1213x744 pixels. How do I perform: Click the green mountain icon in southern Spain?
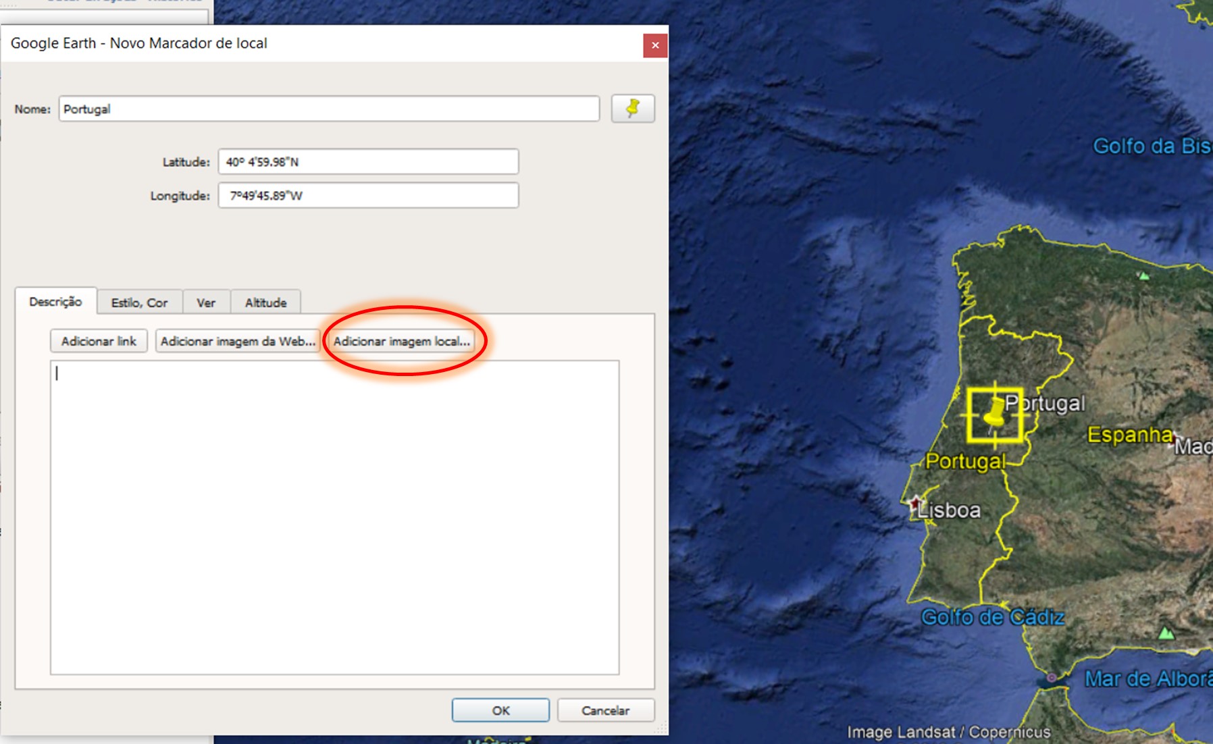pos(1166,633)
